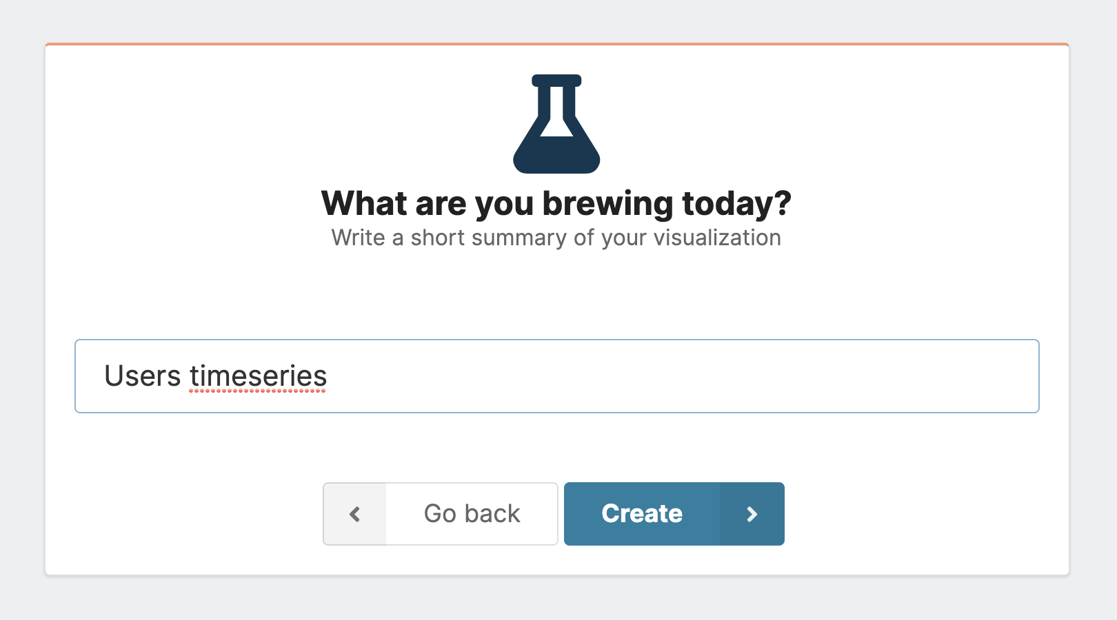Click the word "brewing" in the heading
Image resolution: width=1117 pixels, height=620 pixels.
pos(607,204)
